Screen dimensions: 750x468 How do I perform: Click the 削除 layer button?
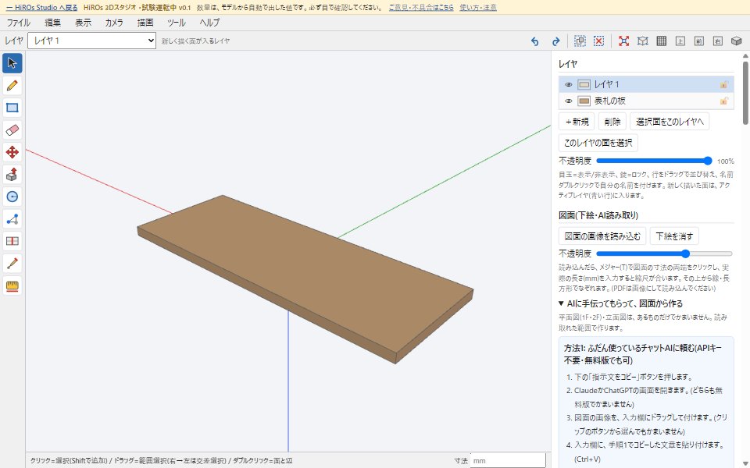click(x=612, y=122)
